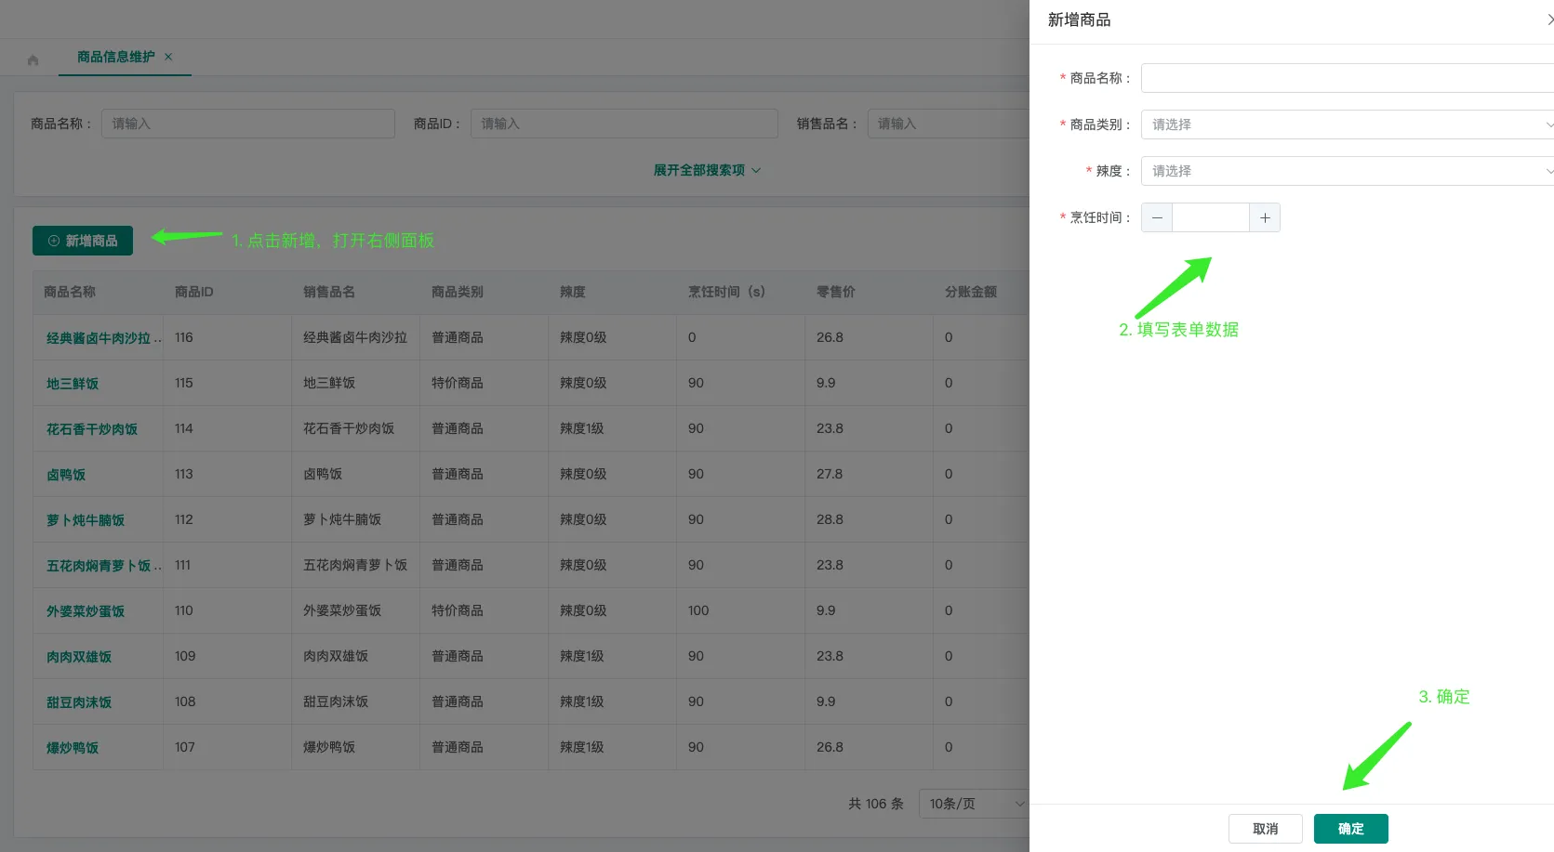Click the 共 106 条 total count text

876,804
